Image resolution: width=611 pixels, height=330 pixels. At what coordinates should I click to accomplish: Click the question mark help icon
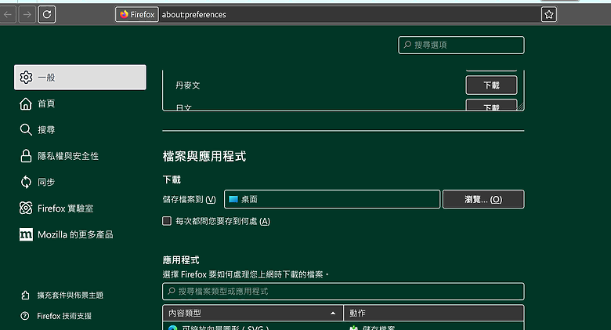[25, 316]
